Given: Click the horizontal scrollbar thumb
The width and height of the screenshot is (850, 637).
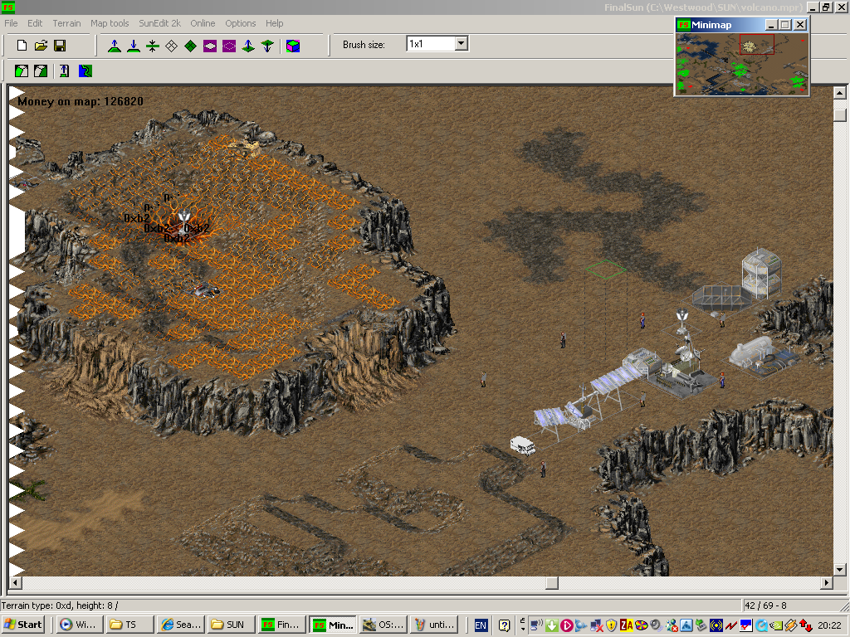Looking at the screenshot, I should (552, 583).
